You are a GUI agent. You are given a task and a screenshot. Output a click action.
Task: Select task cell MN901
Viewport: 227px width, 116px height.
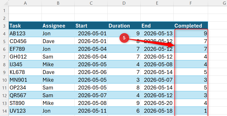pos(25,80)
